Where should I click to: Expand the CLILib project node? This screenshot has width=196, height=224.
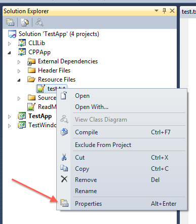point(10,44)
